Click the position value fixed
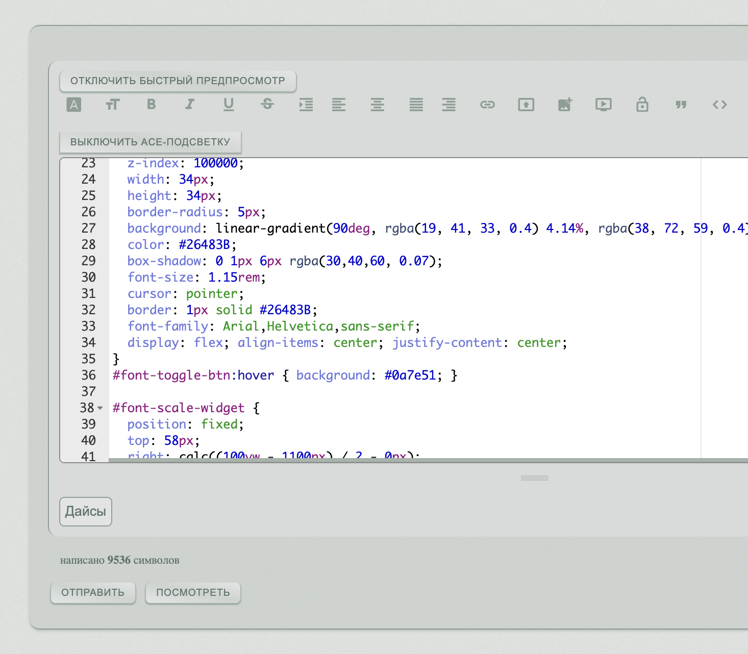The width and height of the screenshot is (748, 654). (x=219, y=424)
